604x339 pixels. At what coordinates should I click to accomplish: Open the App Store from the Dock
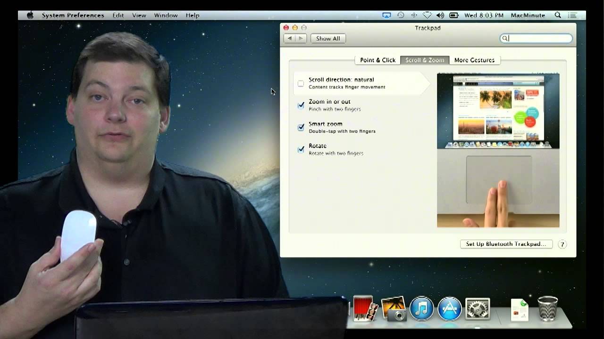coord(450,309)
